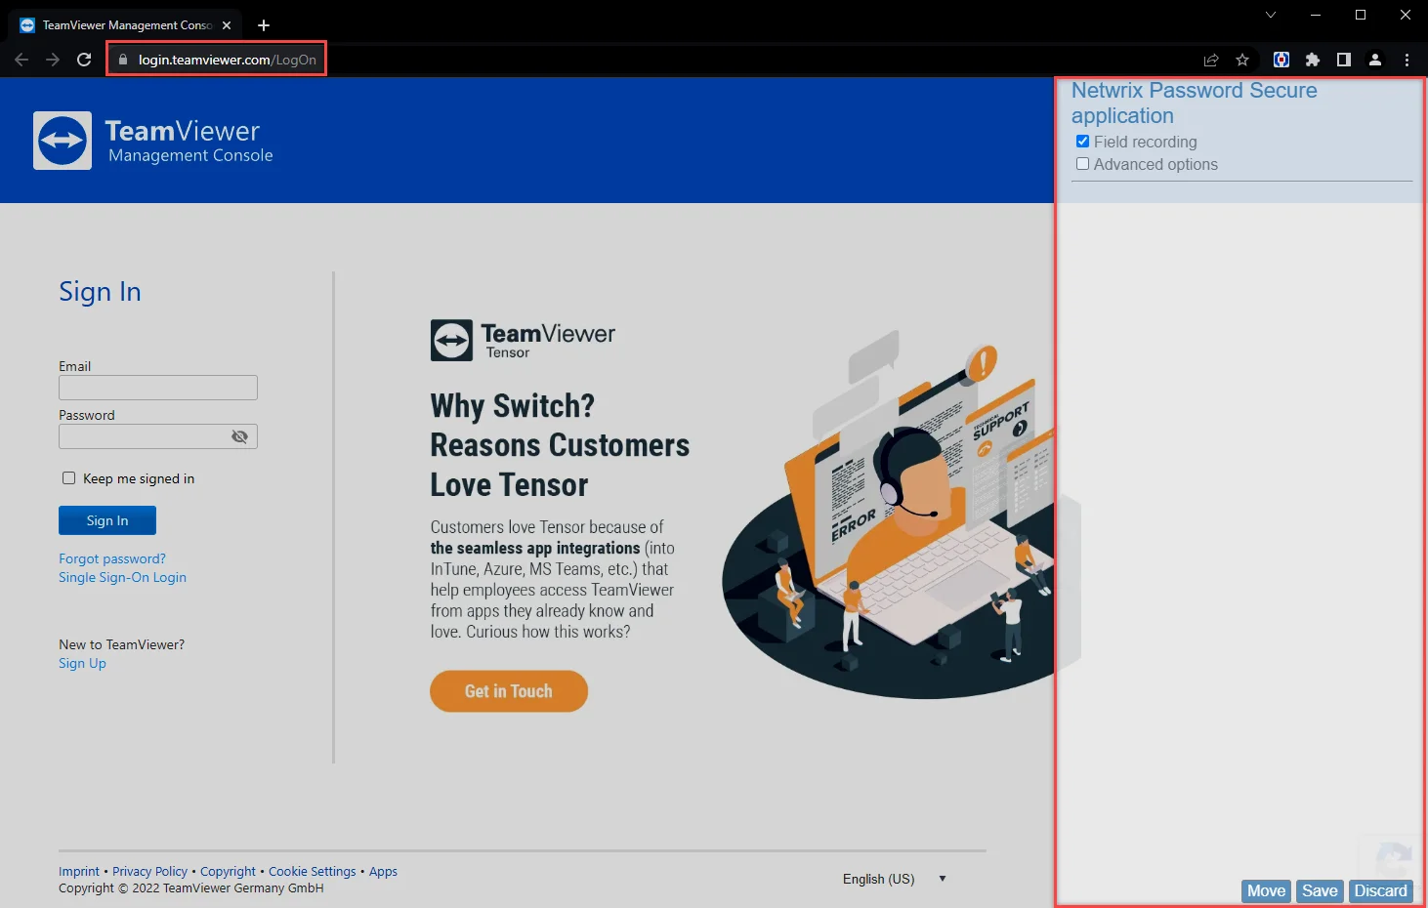Follow the Sign Up link

(82, 663)
